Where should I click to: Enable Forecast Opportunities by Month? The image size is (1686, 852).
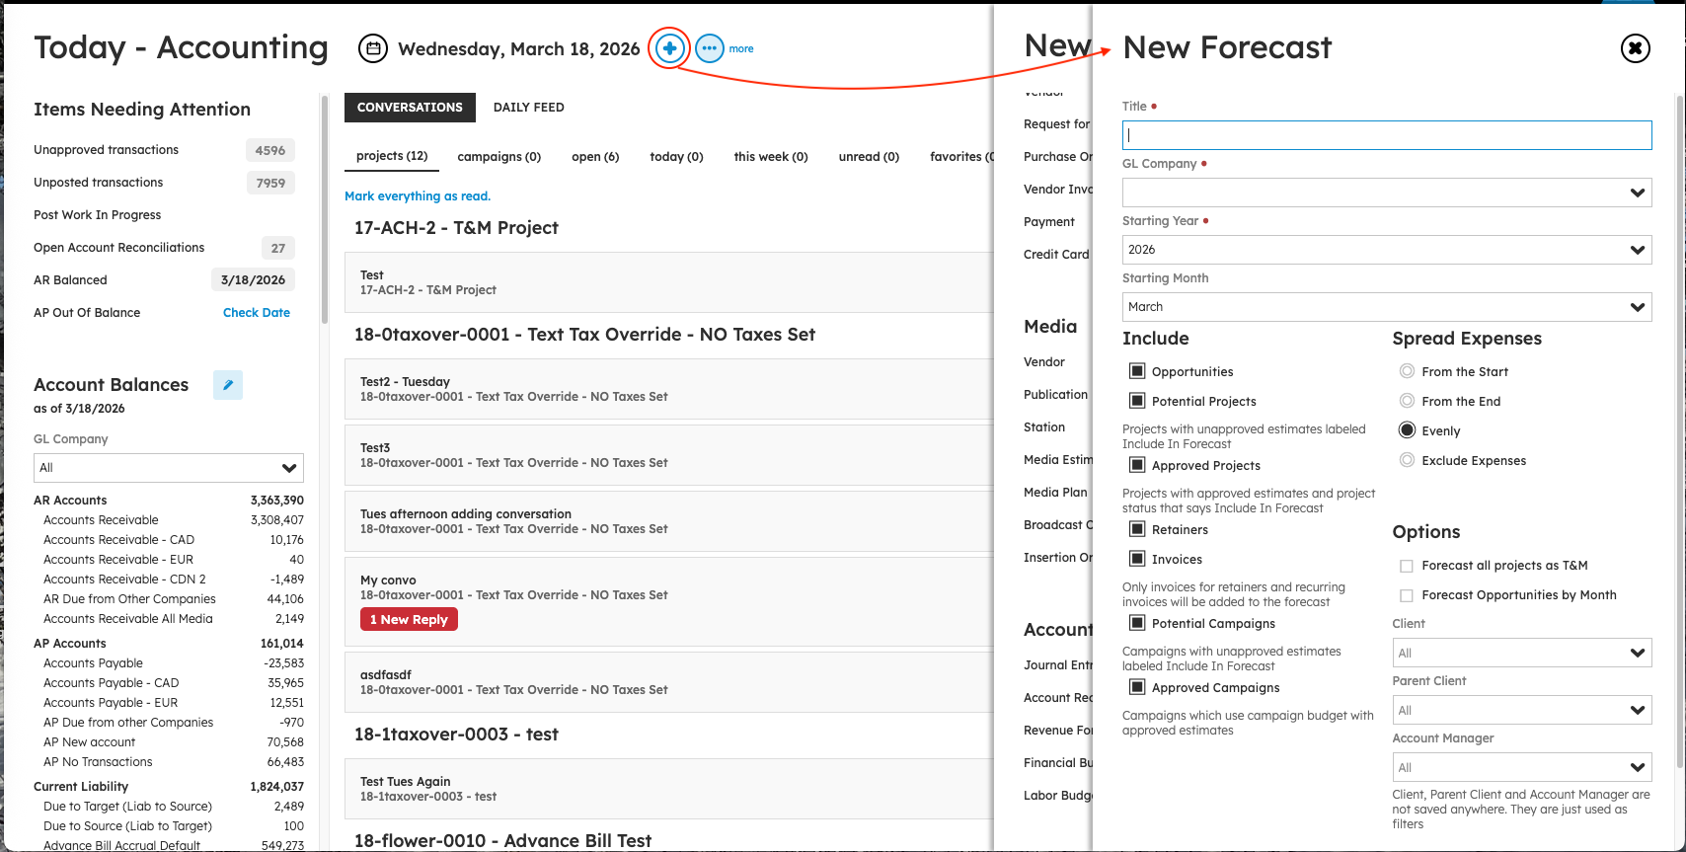tap(1407, 595)
